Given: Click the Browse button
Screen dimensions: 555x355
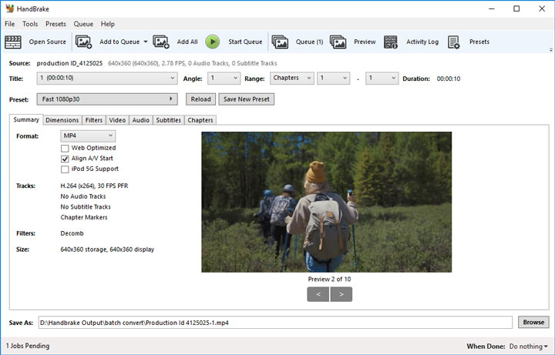Looking at the screenshot, I should pos(533,323).
